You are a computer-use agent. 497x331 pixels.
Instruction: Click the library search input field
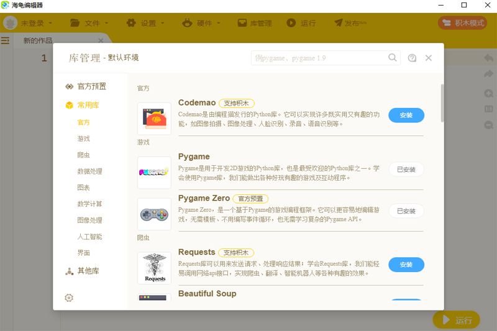(319, 58)
